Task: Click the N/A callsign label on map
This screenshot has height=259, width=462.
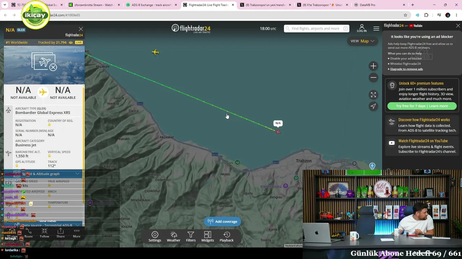Action: click(x=278, y=123)
